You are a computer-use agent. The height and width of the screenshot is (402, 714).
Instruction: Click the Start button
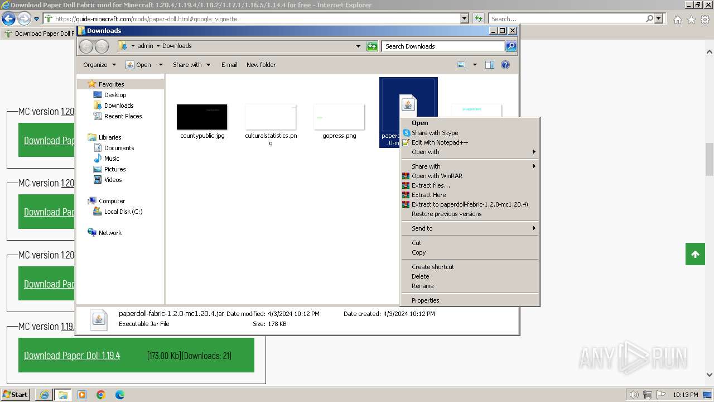tap(16, 395)
